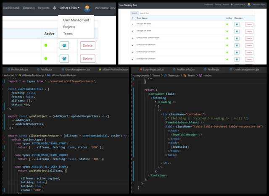Delete the first team in the left panel
The image size is (269, 196).
coord(87,45)
